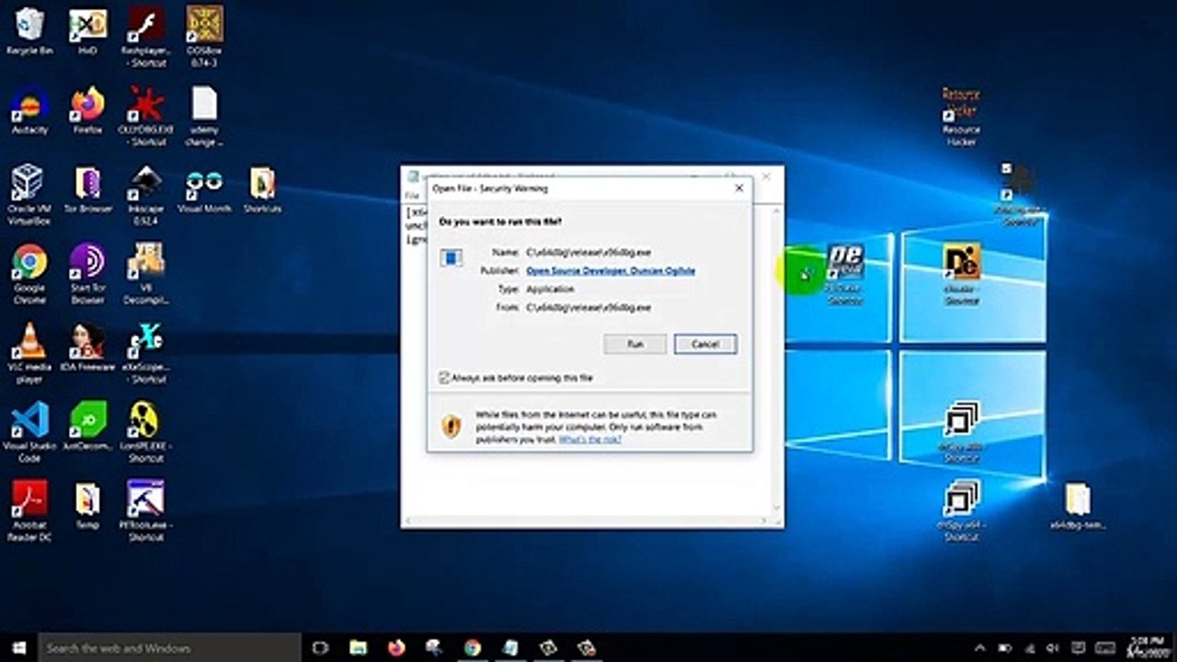Open the OLLYDBG.EXE shortcut
This screenshot has height=662, width=1177.
click(145, 117)
